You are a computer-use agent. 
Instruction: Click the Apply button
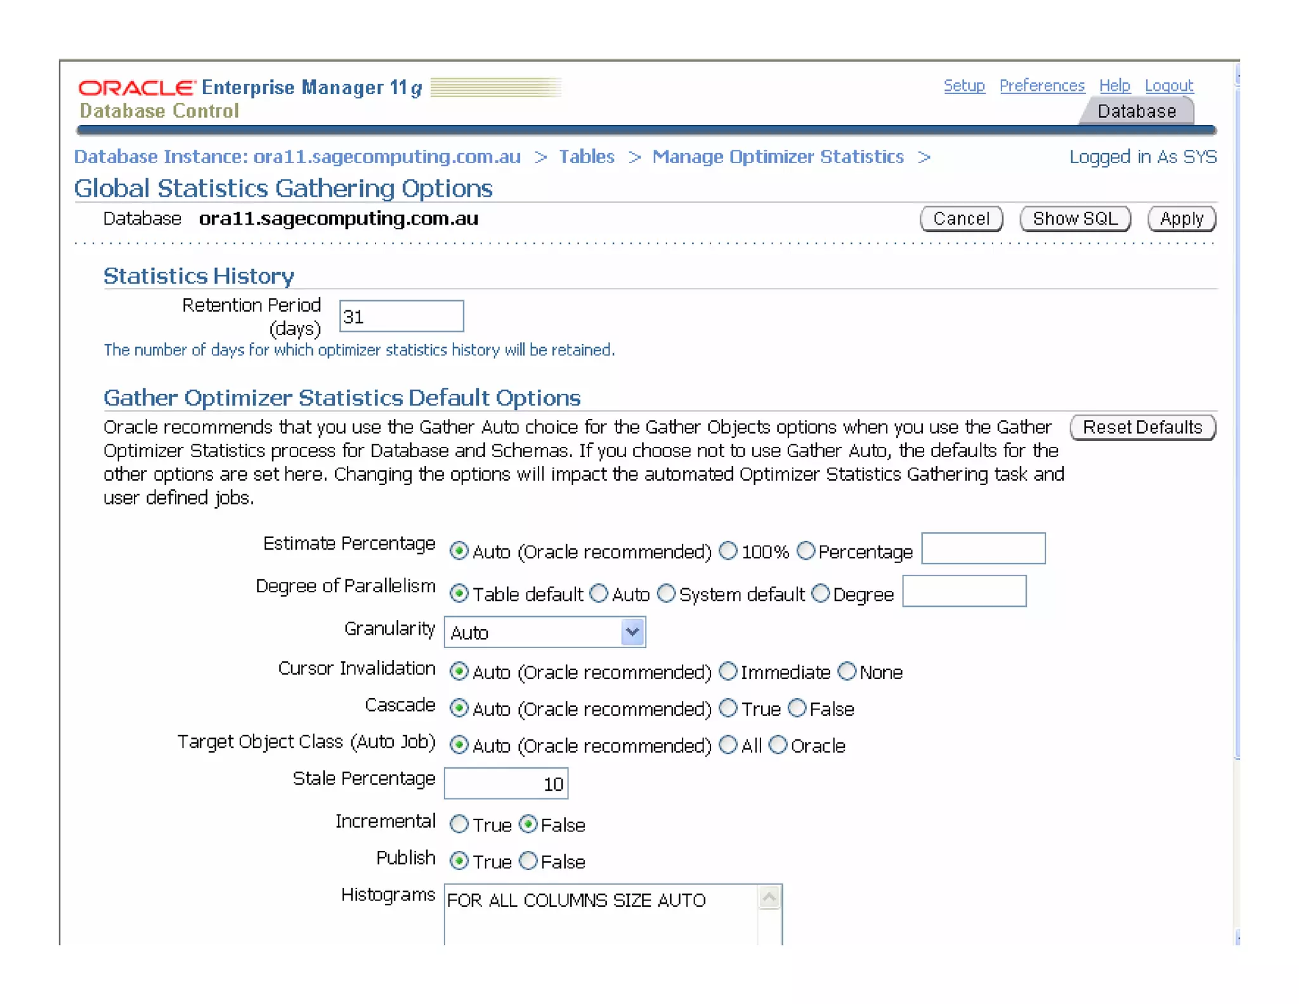point(1182,219)
